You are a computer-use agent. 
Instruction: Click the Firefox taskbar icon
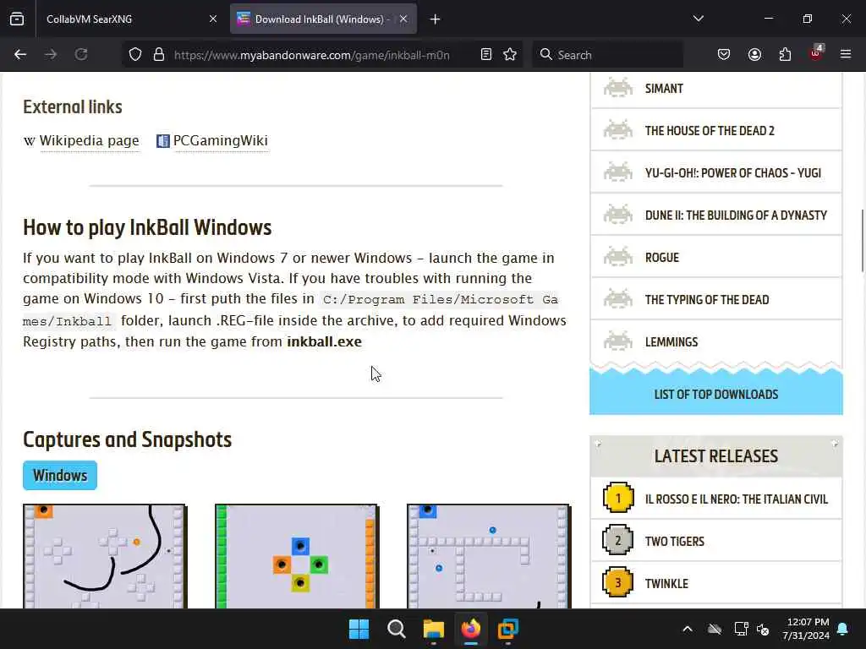tap(470, 629)
